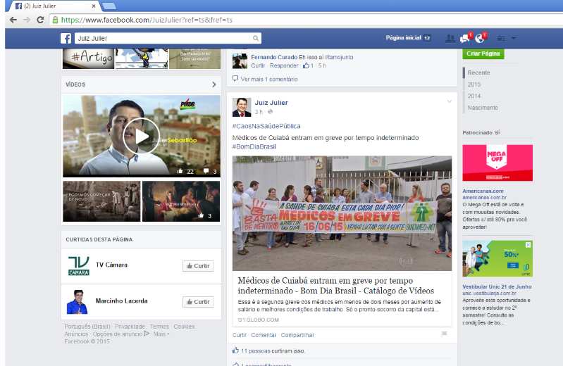Click Cookies footer link
563x366 pixels.
184,327
